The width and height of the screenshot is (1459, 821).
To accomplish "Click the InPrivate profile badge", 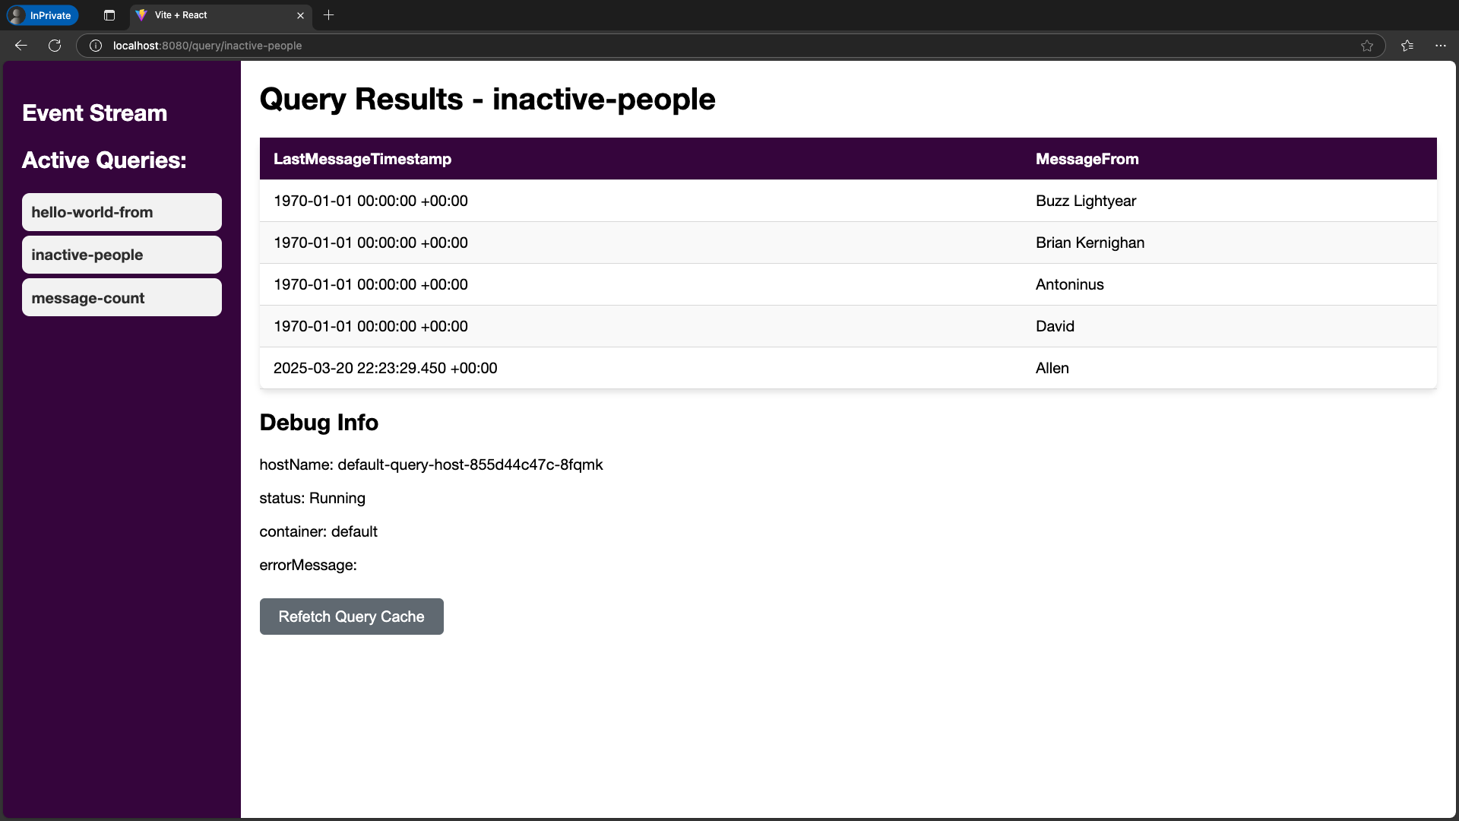I will (x=42, y=15).
